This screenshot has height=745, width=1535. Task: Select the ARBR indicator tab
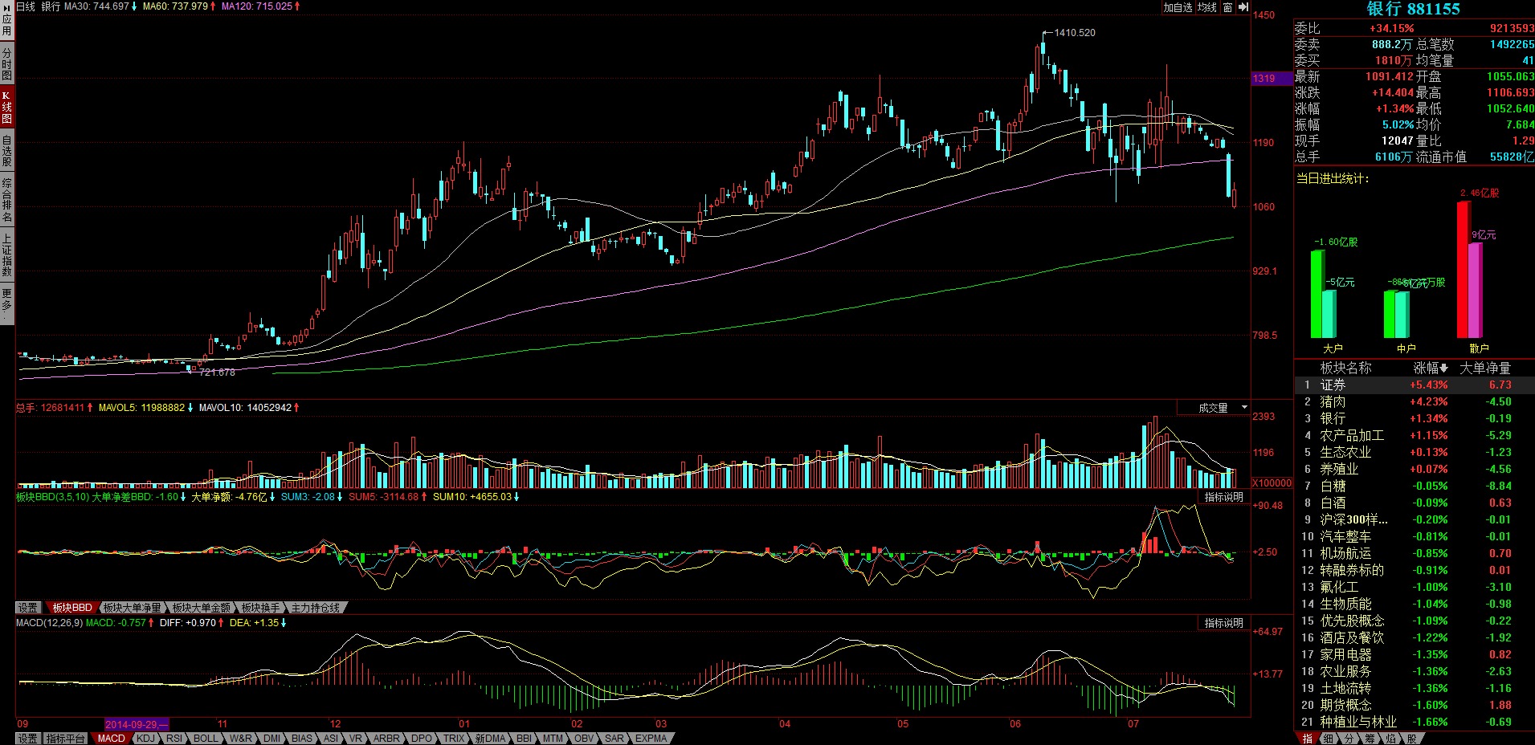(x=386, y=739)
